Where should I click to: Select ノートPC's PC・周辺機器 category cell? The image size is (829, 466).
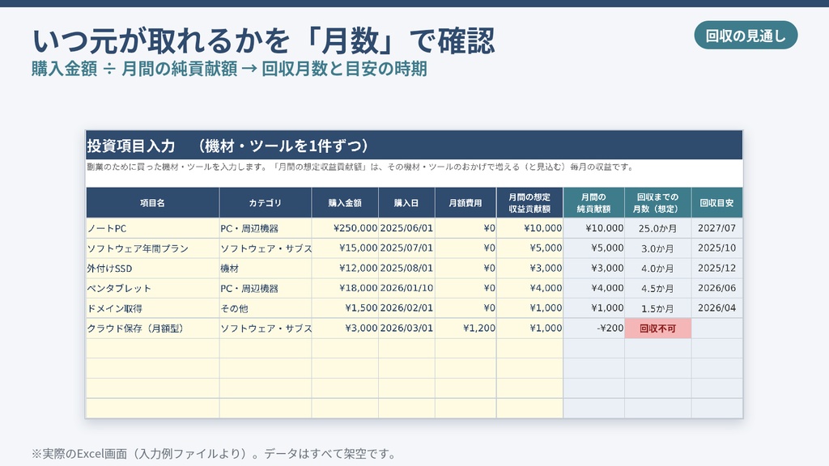pos(266,228)
